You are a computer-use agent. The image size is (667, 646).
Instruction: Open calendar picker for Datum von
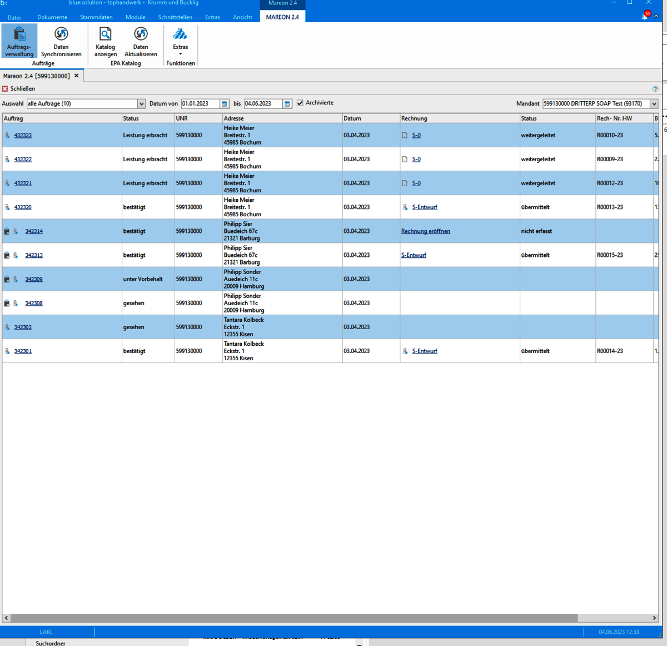225,104
